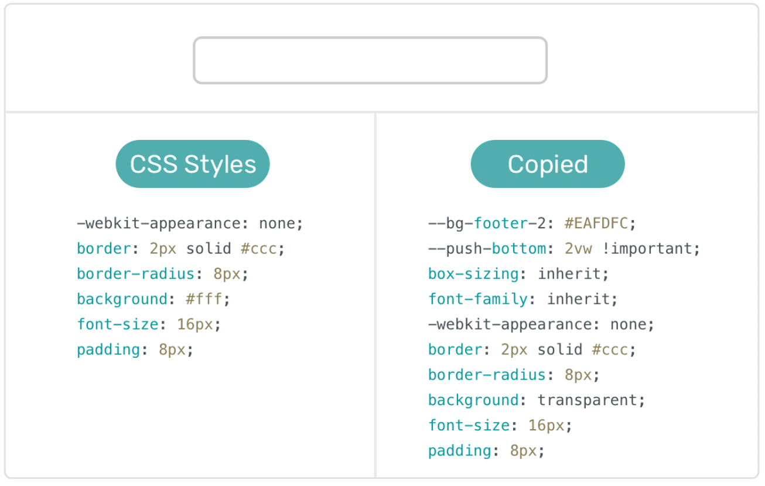Click padding property under CSS Styles
The height and width of the screenshot is (486, 765).
click(x=108, y=350)
